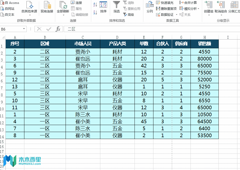The image size is (240, 170).
Task: Click the 销售额 header cell
Action: click(x=205, y=44)
